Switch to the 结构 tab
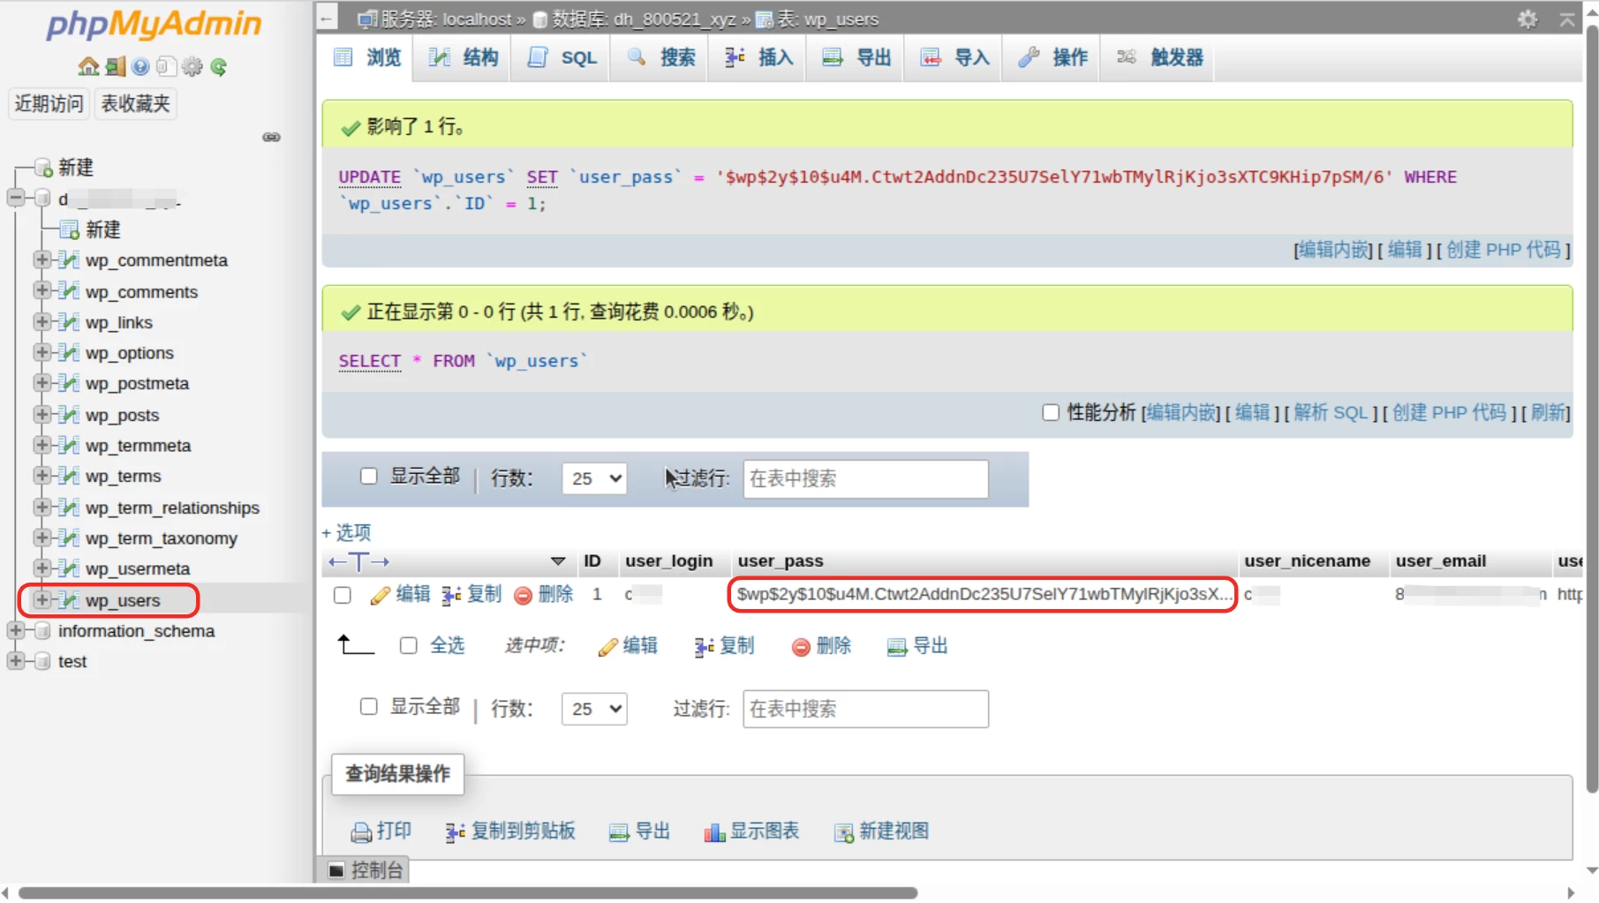The height and width of the screenshot is (903, 1599). pos(463,58)
